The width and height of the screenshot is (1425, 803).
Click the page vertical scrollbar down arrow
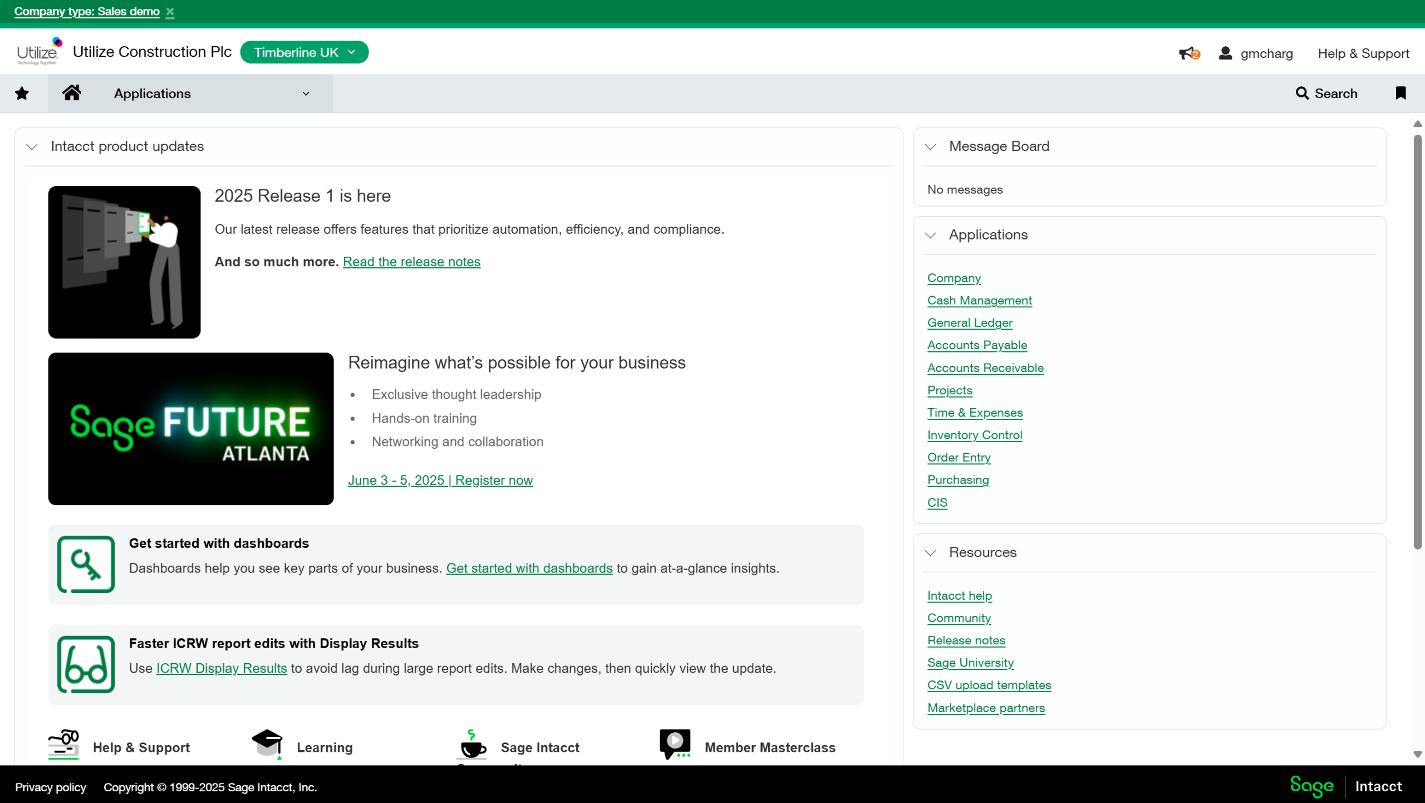click(x=1417, y=755)
